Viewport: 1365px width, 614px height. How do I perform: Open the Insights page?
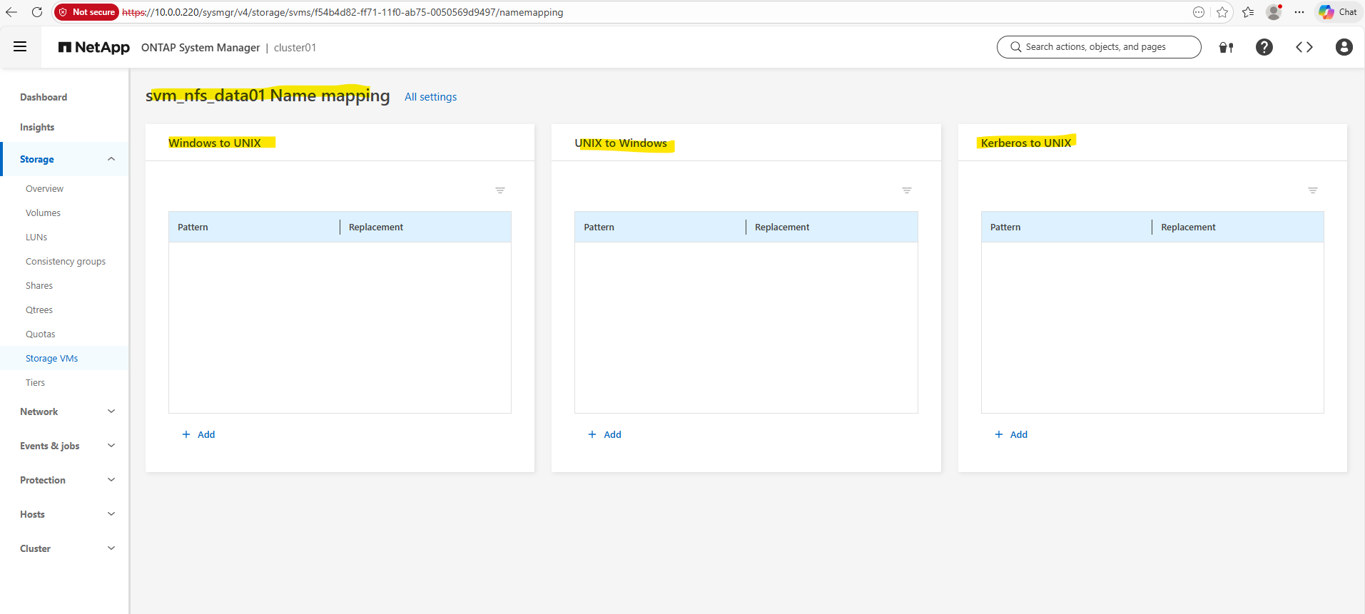coord(37,127)
